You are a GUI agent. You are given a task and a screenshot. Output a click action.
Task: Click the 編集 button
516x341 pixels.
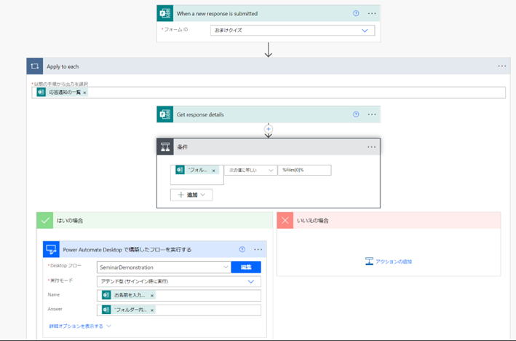[246, 267]
